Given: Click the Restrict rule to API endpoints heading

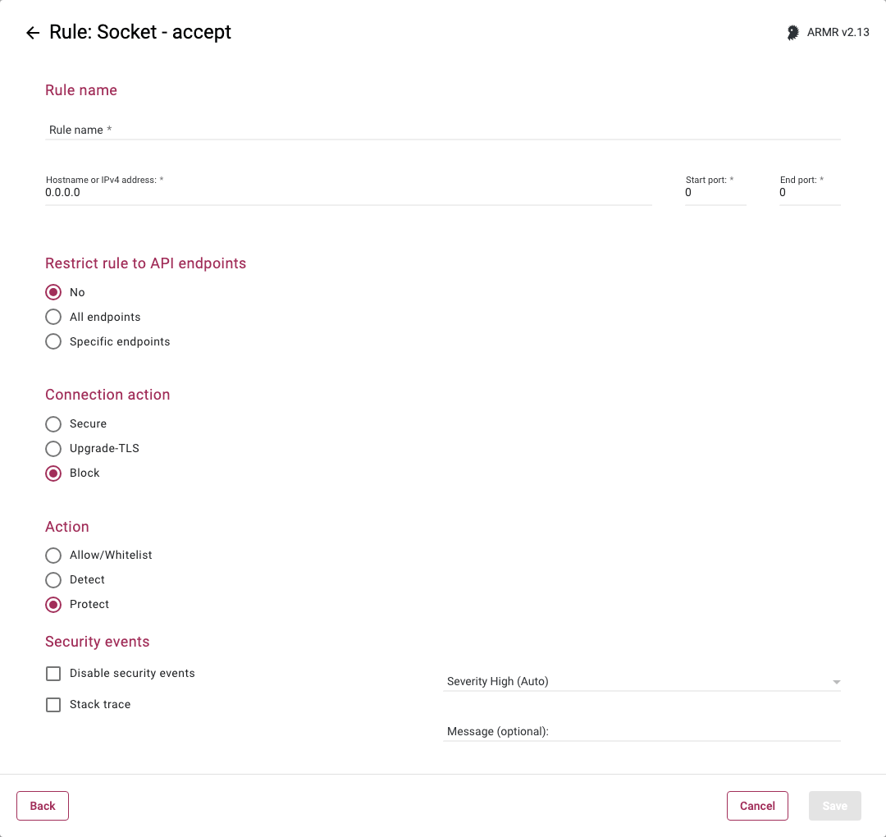Looking at the screenshot, I should click(146, 263).
